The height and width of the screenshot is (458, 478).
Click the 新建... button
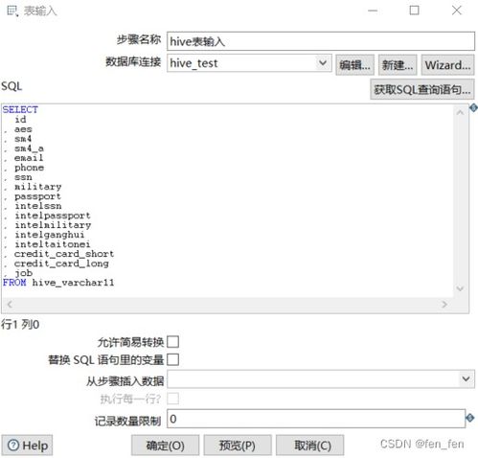point(398,65)
